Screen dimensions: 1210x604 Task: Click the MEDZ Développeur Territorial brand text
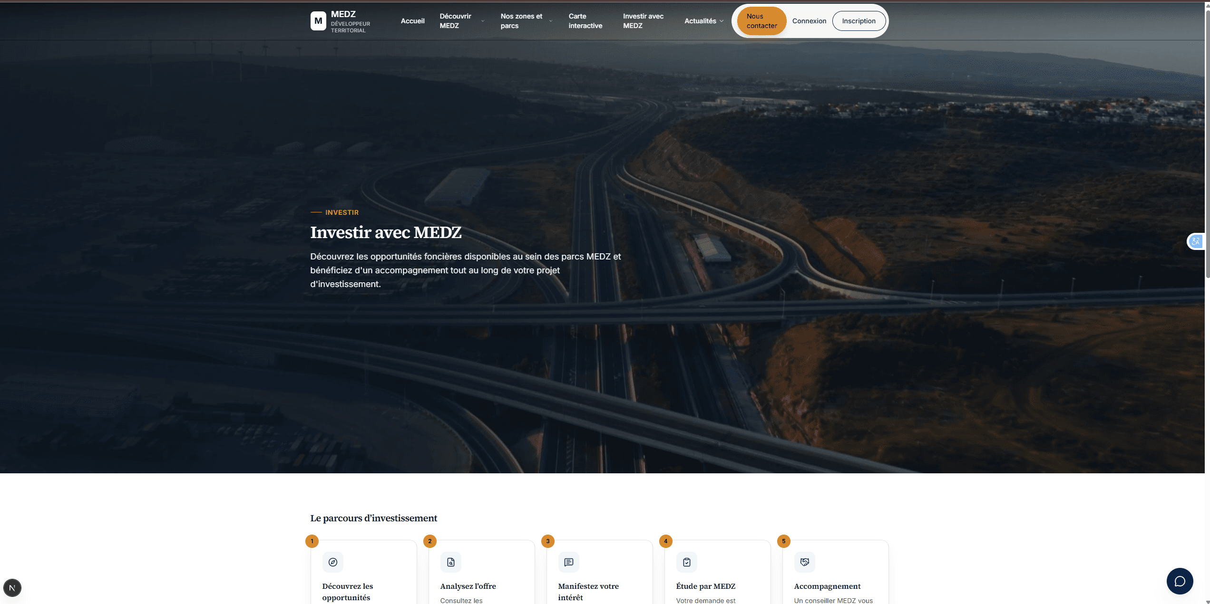[351, 22]
